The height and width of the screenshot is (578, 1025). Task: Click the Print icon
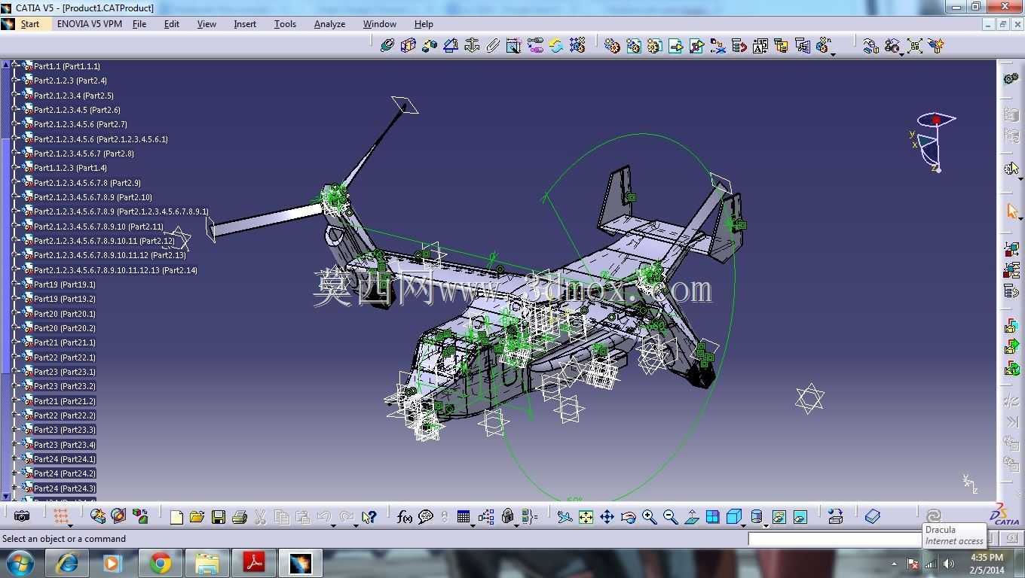(x=240, y=517)
